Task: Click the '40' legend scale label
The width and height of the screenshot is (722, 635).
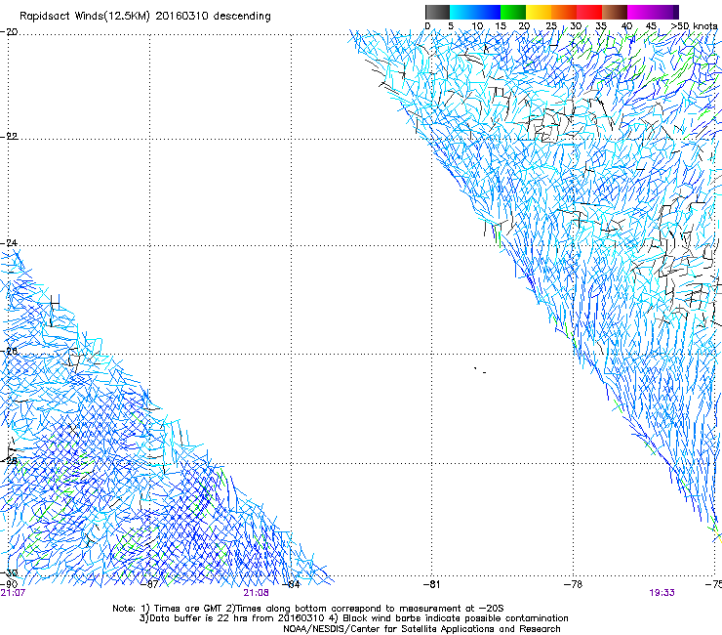Action: [626, 26]
